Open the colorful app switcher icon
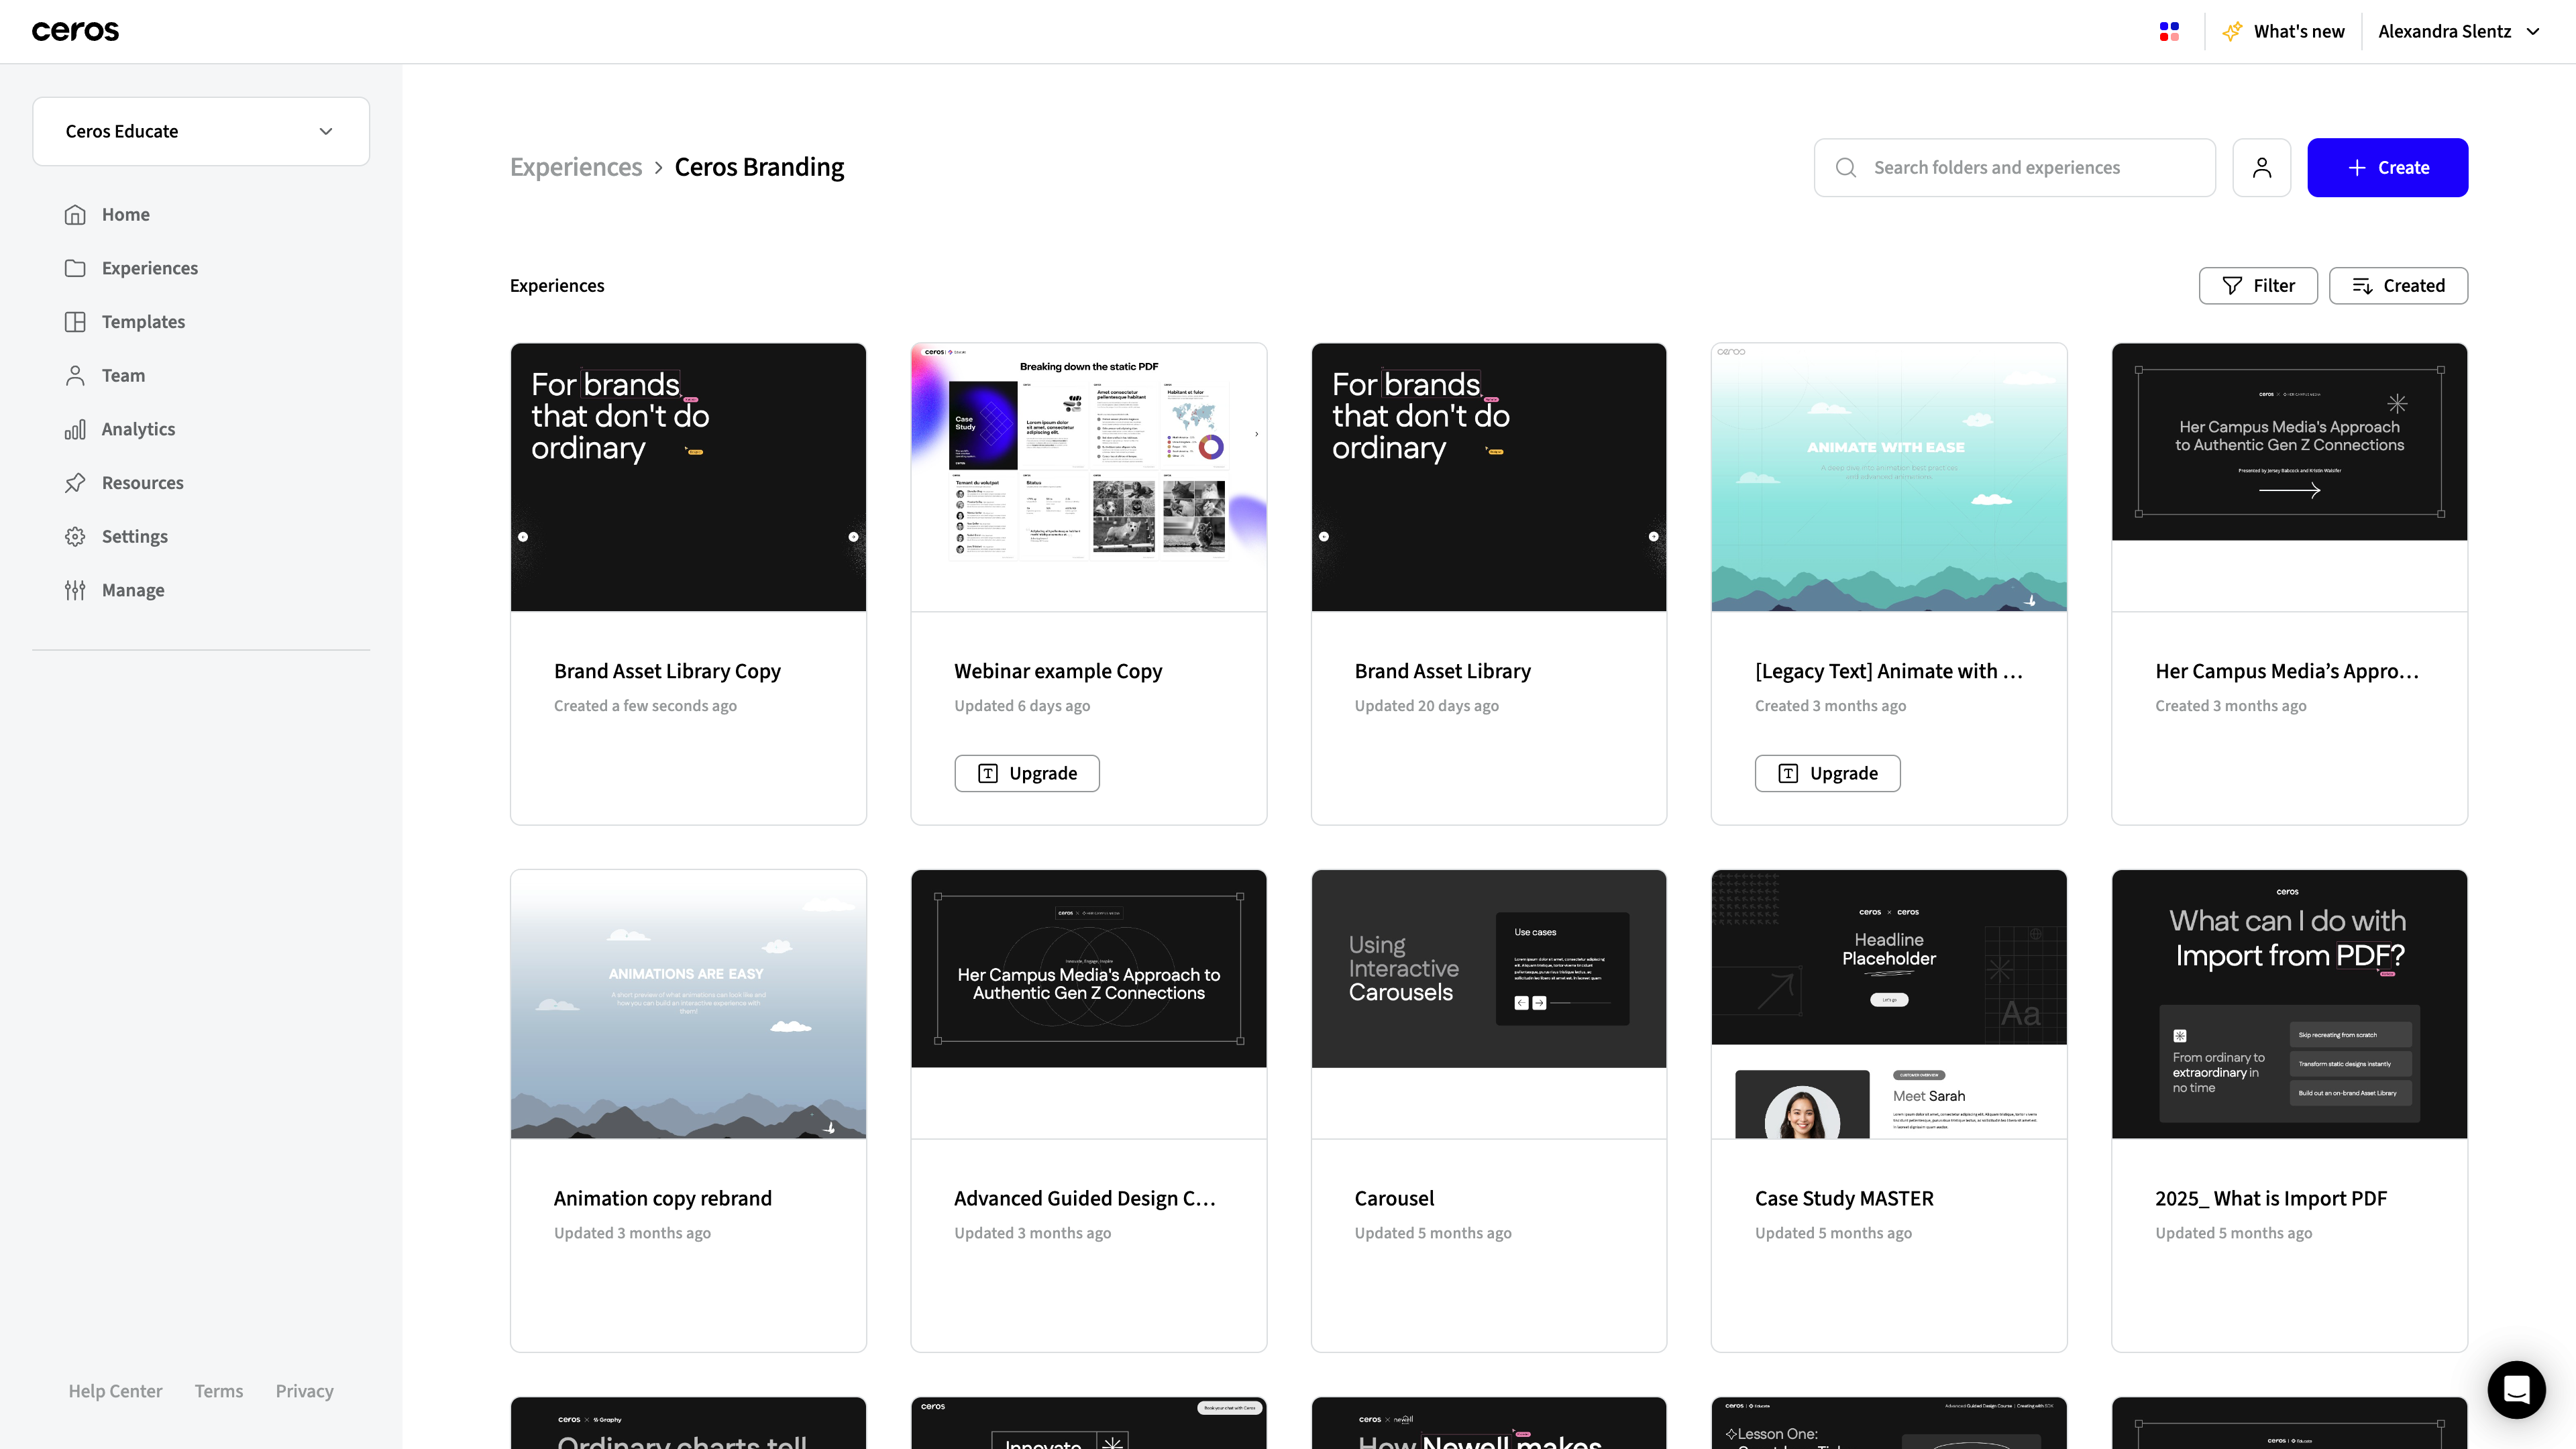Viewport: 2576px width, 1449px height. pyautogui.click(x=2169, y=32)
